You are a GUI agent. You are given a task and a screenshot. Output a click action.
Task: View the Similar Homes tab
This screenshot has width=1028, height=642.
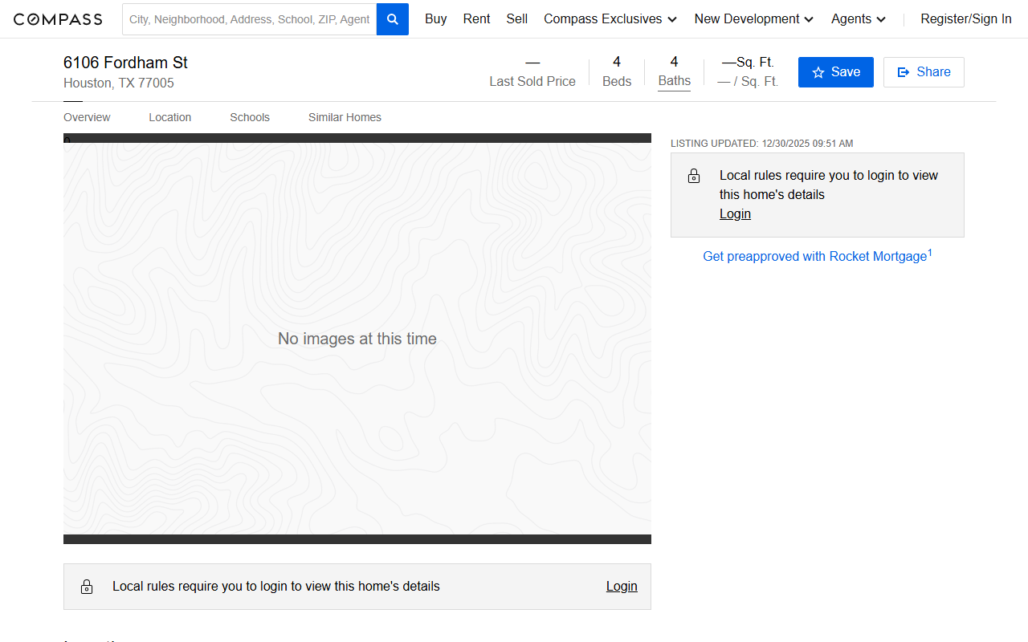(x=345, y=117)
